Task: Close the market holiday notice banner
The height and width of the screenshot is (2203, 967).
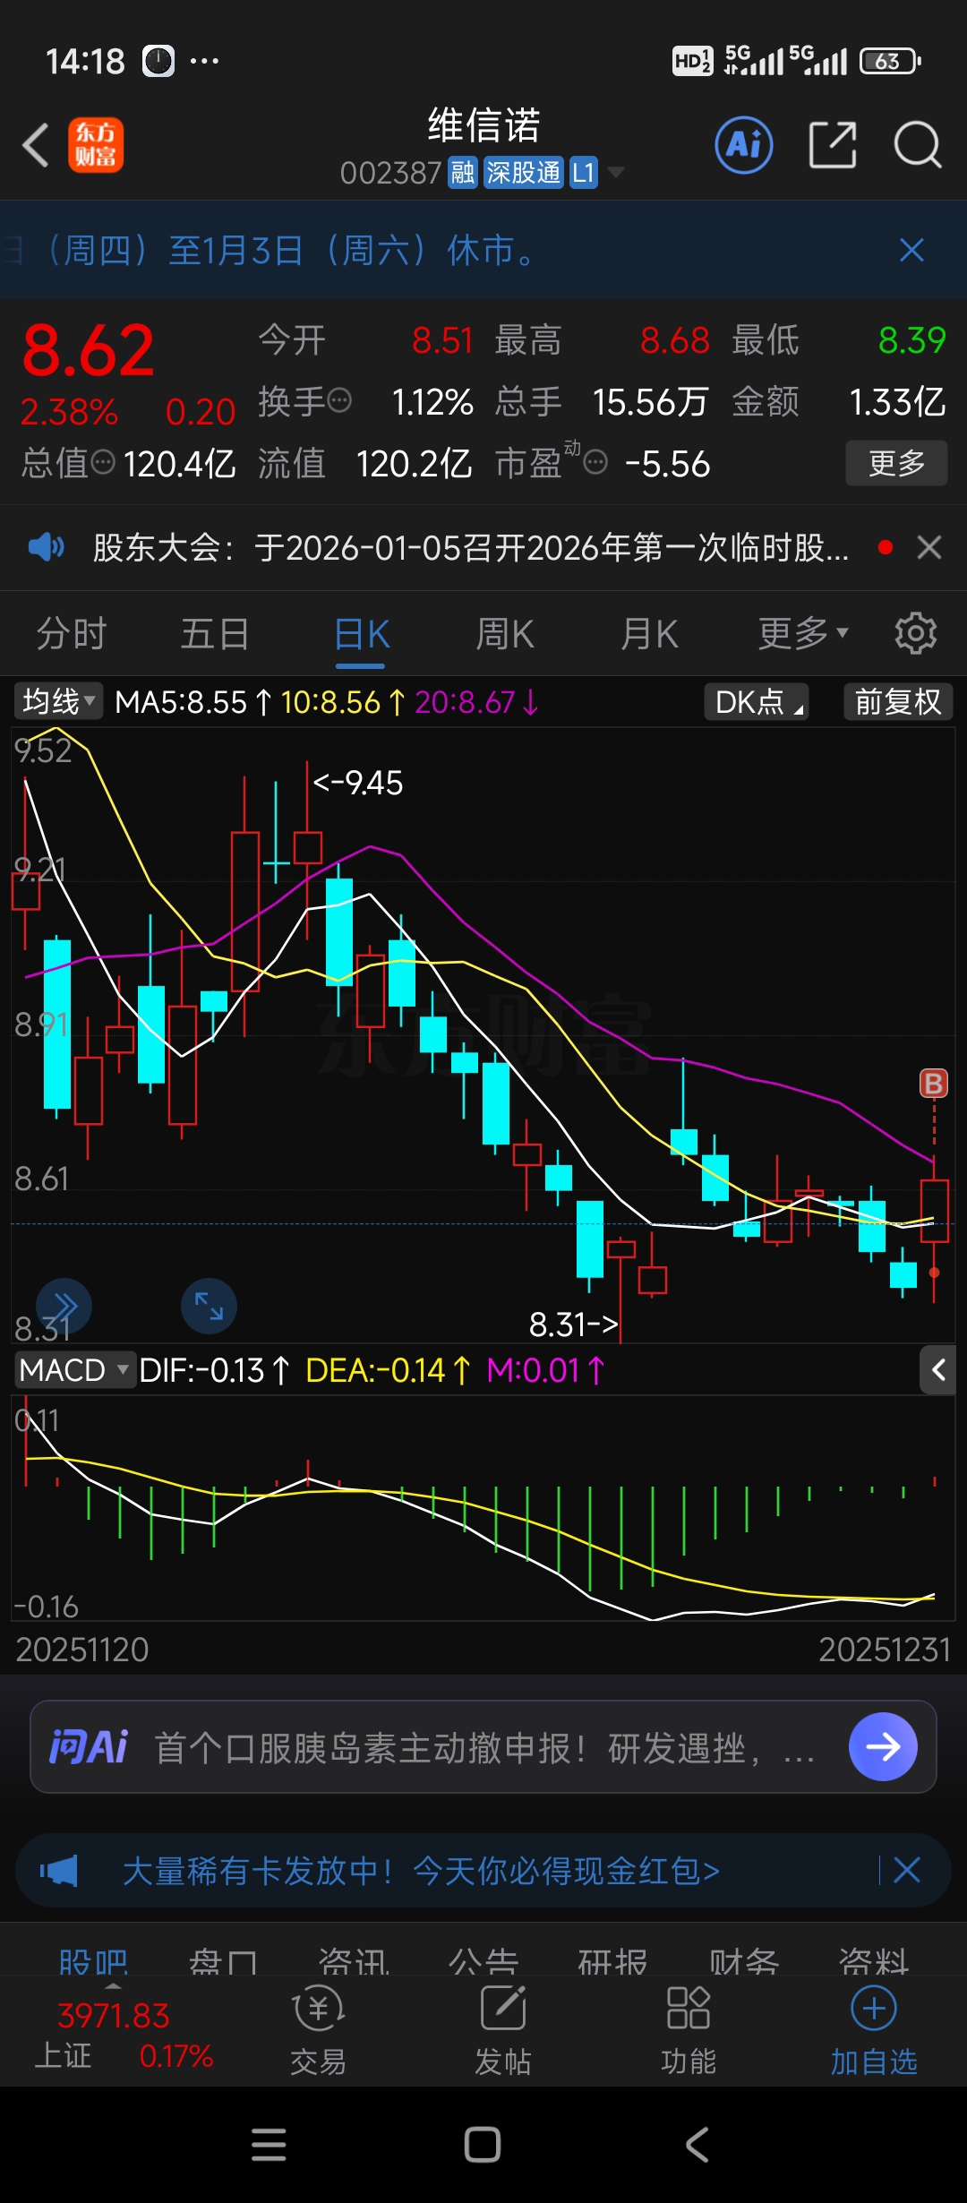Action: 911,250
